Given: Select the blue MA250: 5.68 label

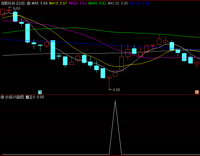Looking at the screenshot, I should pyautogui.click(x=139, y=3).
